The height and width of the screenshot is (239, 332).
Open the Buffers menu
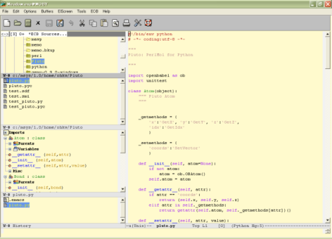[x=47, y=11]
